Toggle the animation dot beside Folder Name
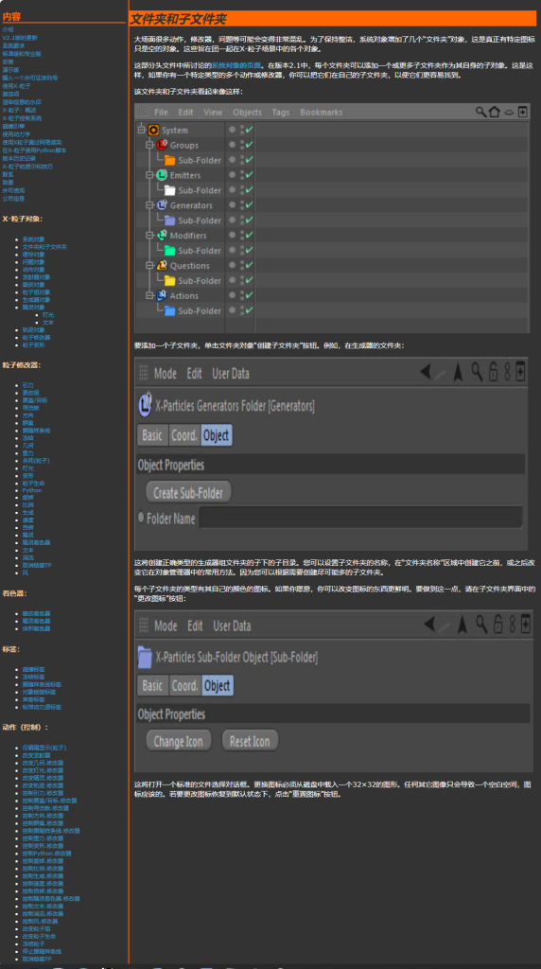541x969 pixels. pyautogui.click(x=141, y=517)
